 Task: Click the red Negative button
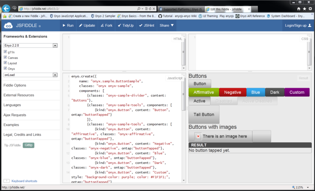coord(233,92)
